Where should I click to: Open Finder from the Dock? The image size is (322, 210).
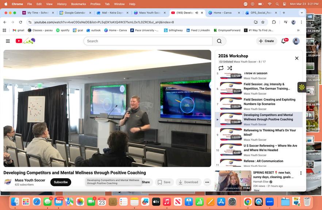click(15, 202)
